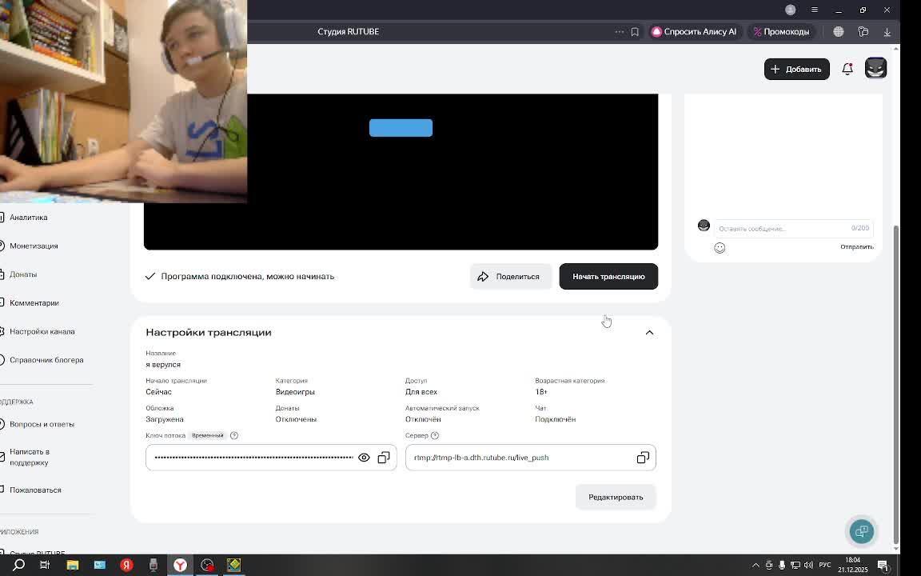
Task: Open the browser extensions icon
Action: click(x=863, y=32)
